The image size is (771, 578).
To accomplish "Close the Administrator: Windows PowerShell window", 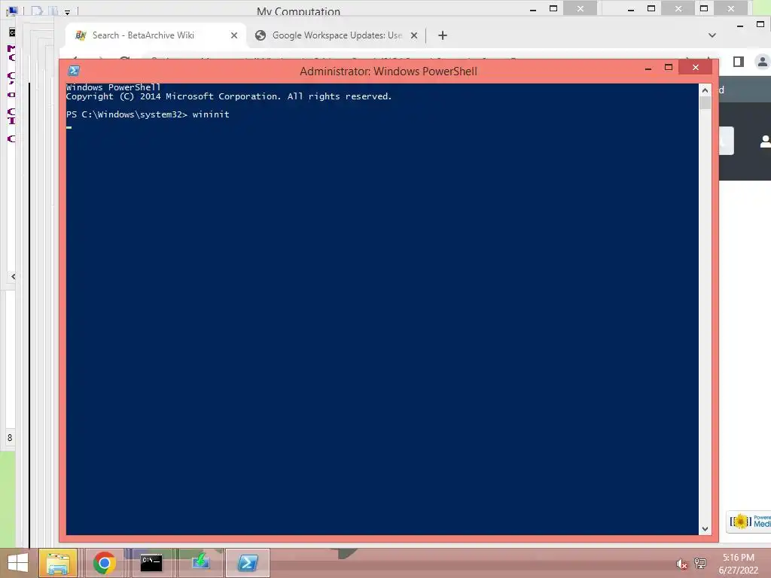I will (x=695, y=67).
